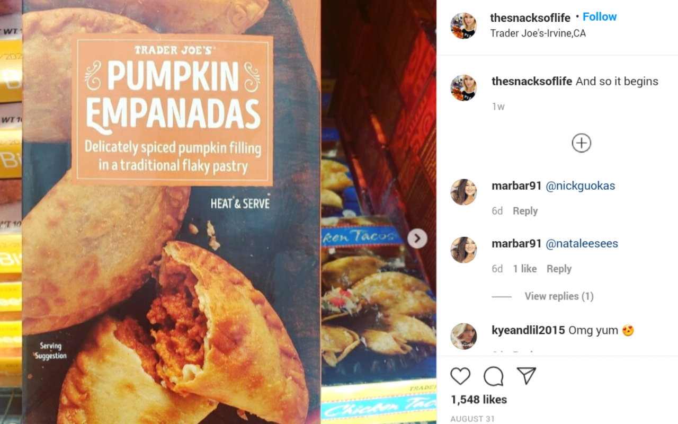
Task: Expand View replies (1)
Action: [559, 296]
